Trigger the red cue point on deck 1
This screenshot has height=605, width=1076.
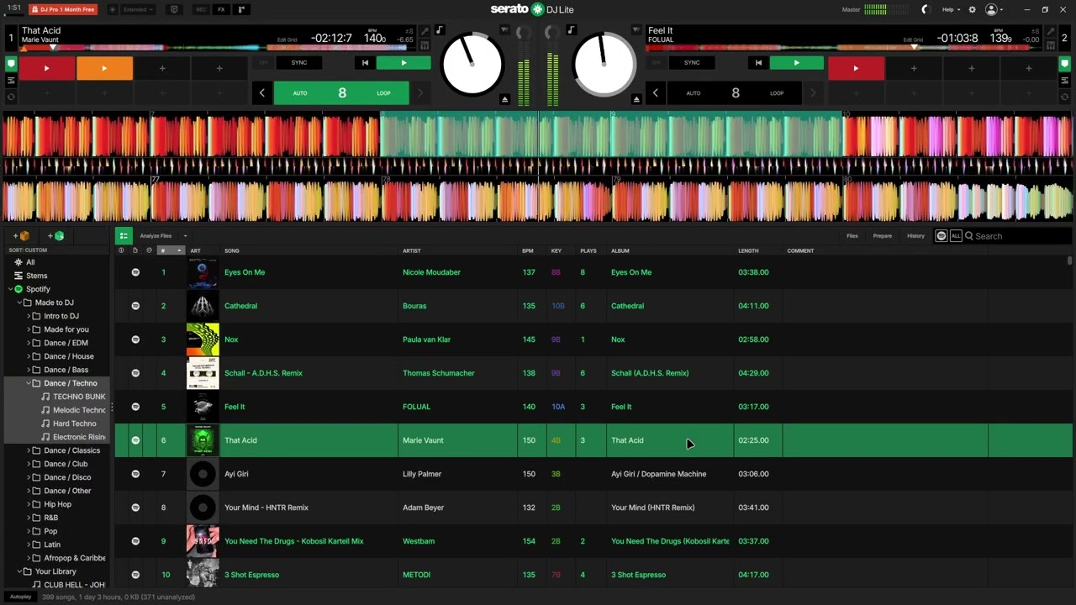point(47,68)
